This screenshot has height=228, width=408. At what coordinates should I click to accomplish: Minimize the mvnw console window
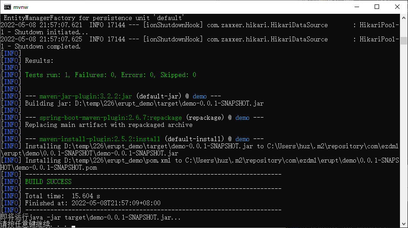point(357,7)
